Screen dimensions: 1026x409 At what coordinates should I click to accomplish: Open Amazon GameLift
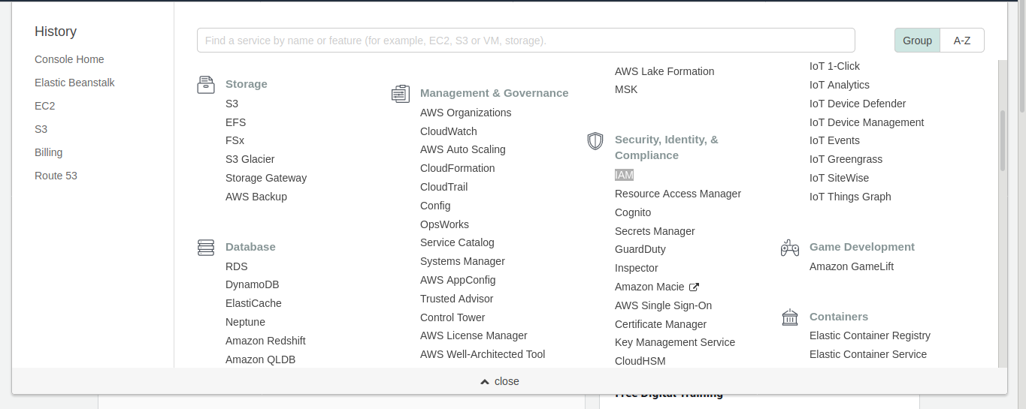(852, 266)
